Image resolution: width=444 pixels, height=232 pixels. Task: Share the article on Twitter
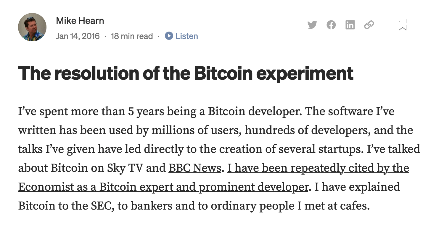312,25
